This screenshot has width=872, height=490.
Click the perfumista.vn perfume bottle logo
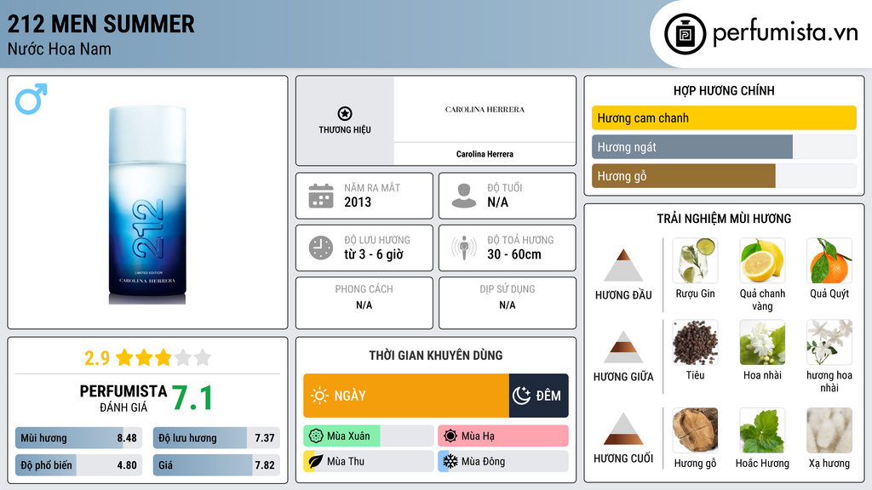tap(684, 34)
